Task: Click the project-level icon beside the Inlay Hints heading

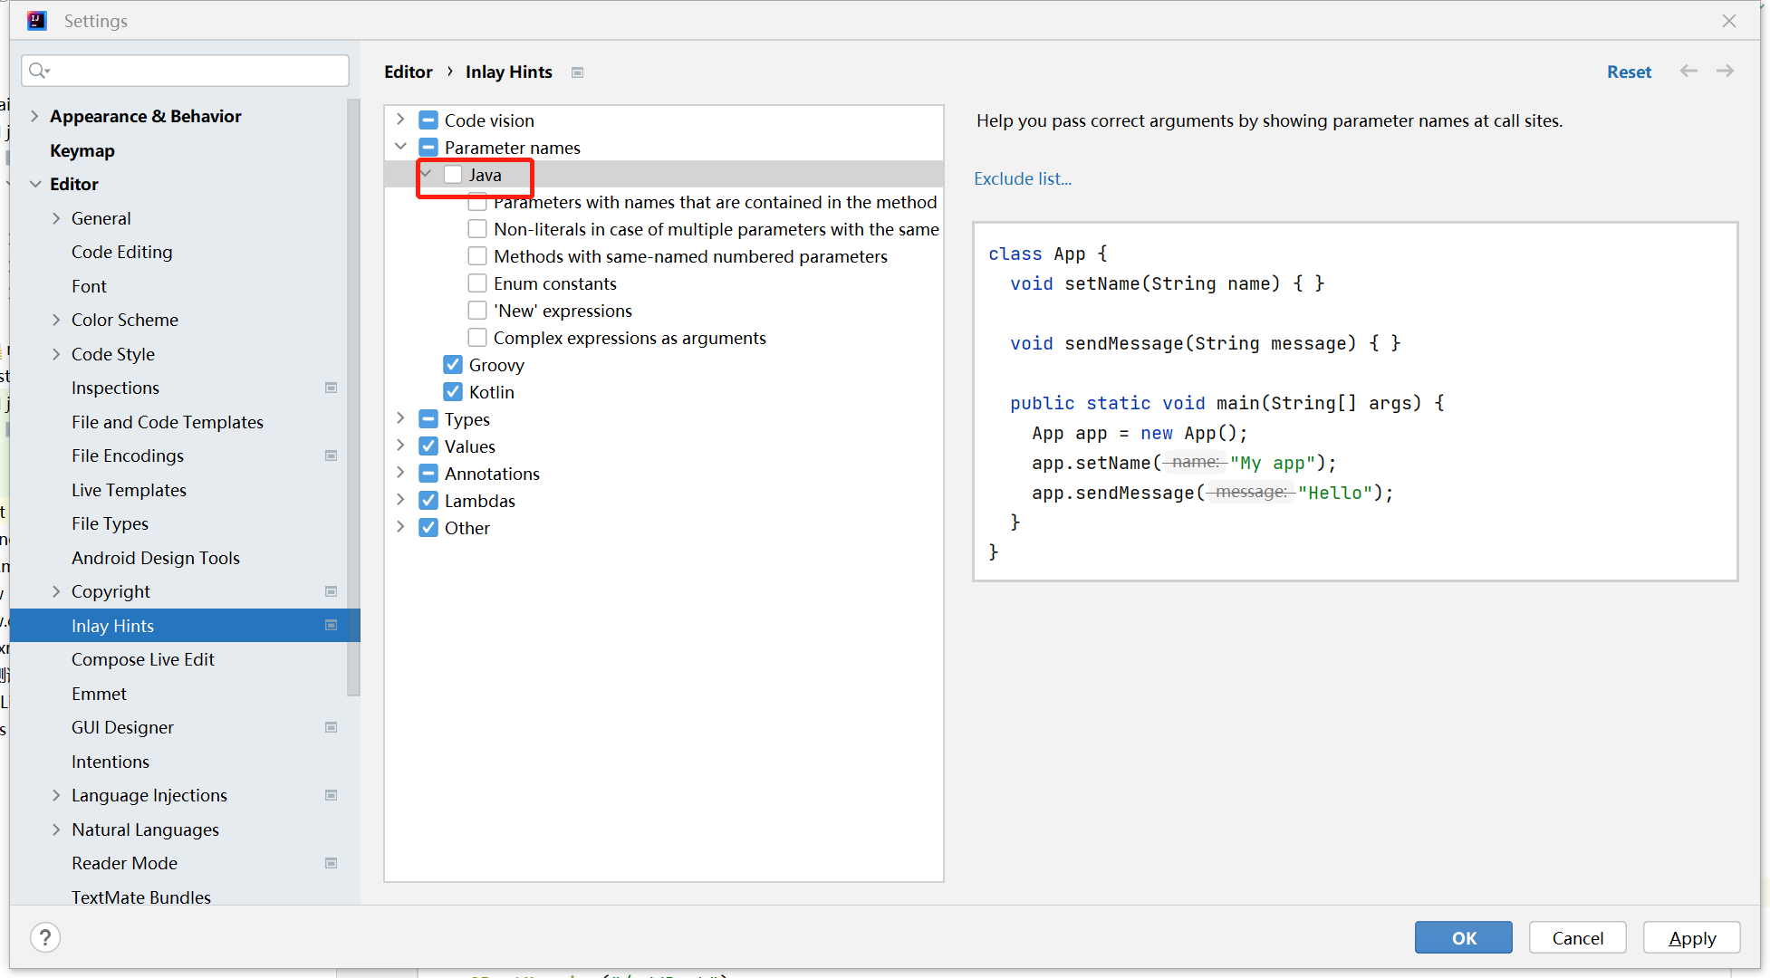Action: pyautogui.click(x=577, y=72)
